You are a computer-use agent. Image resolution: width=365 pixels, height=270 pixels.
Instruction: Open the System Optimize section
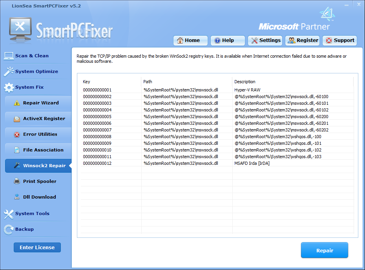(36, 71)
